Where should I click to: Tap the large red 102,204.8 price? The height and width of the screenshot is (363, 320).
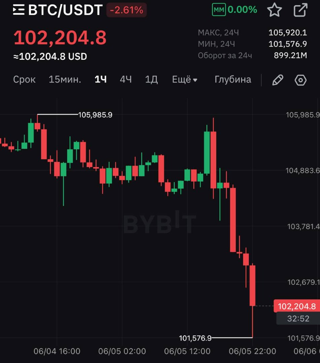(60, 38)
